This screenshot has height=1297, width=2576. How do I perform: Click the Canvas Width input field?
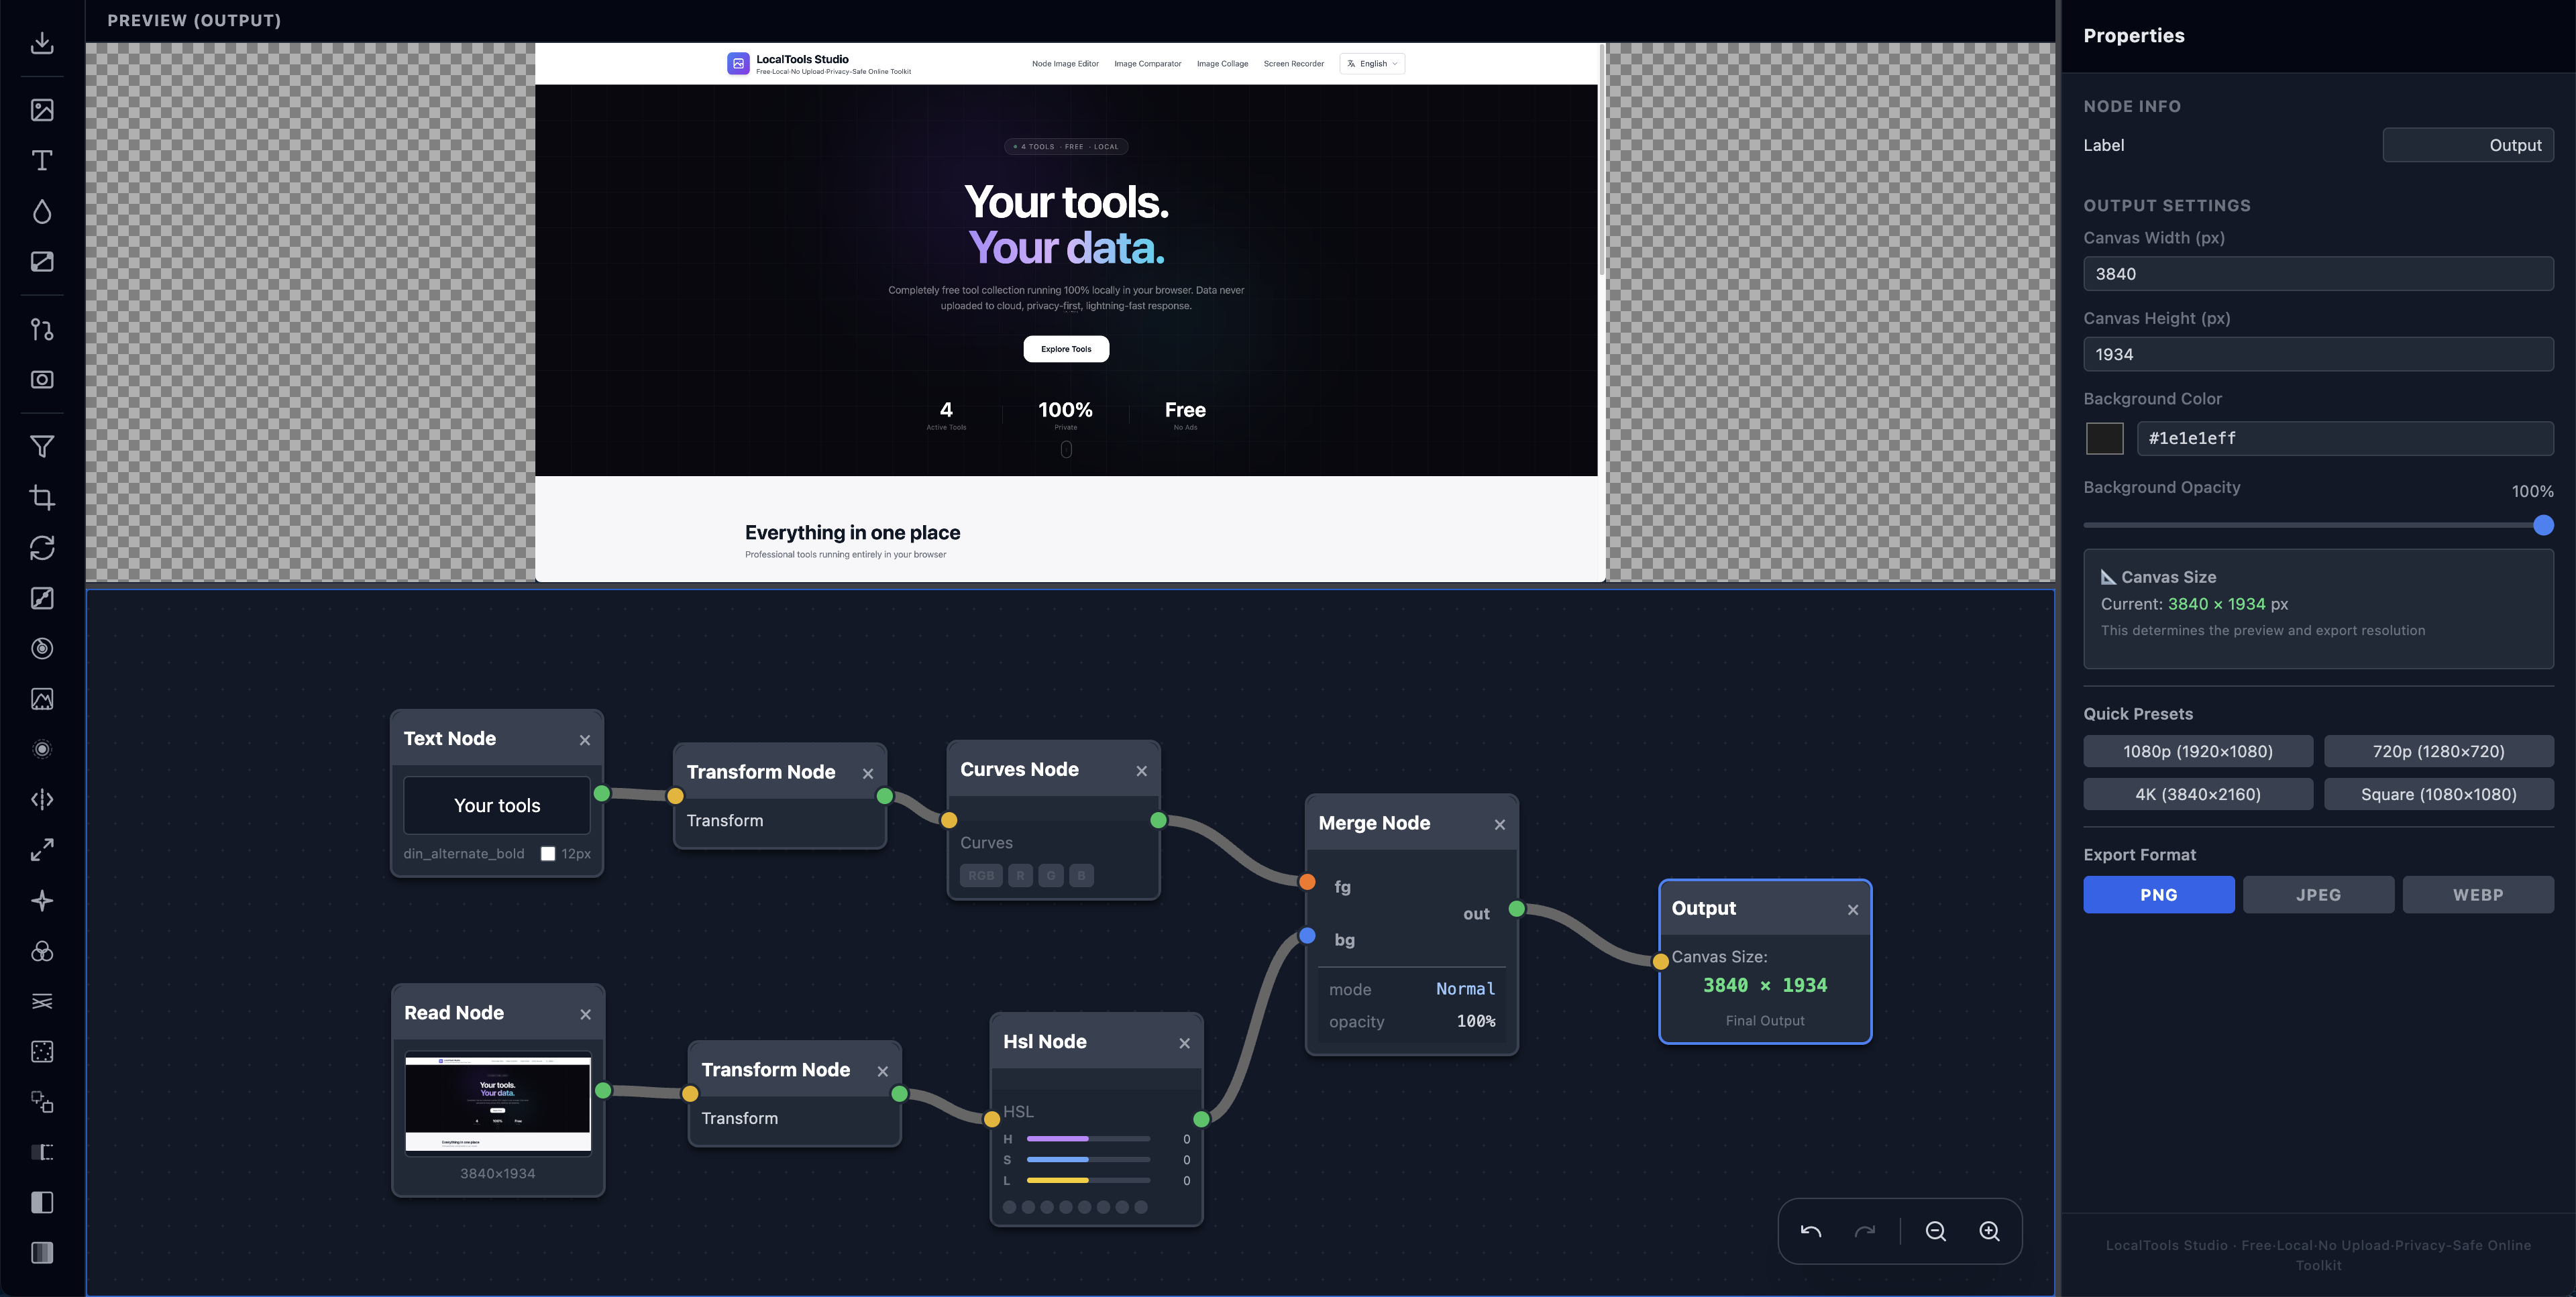tap(2318, 273)
